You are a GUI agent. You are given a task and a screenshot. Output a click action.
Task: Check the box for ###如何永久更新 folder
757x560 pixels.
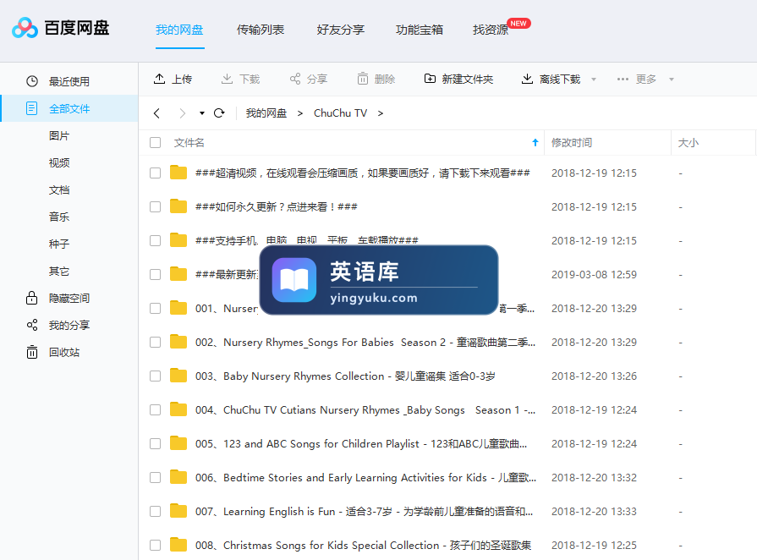[x=155, y=206]
